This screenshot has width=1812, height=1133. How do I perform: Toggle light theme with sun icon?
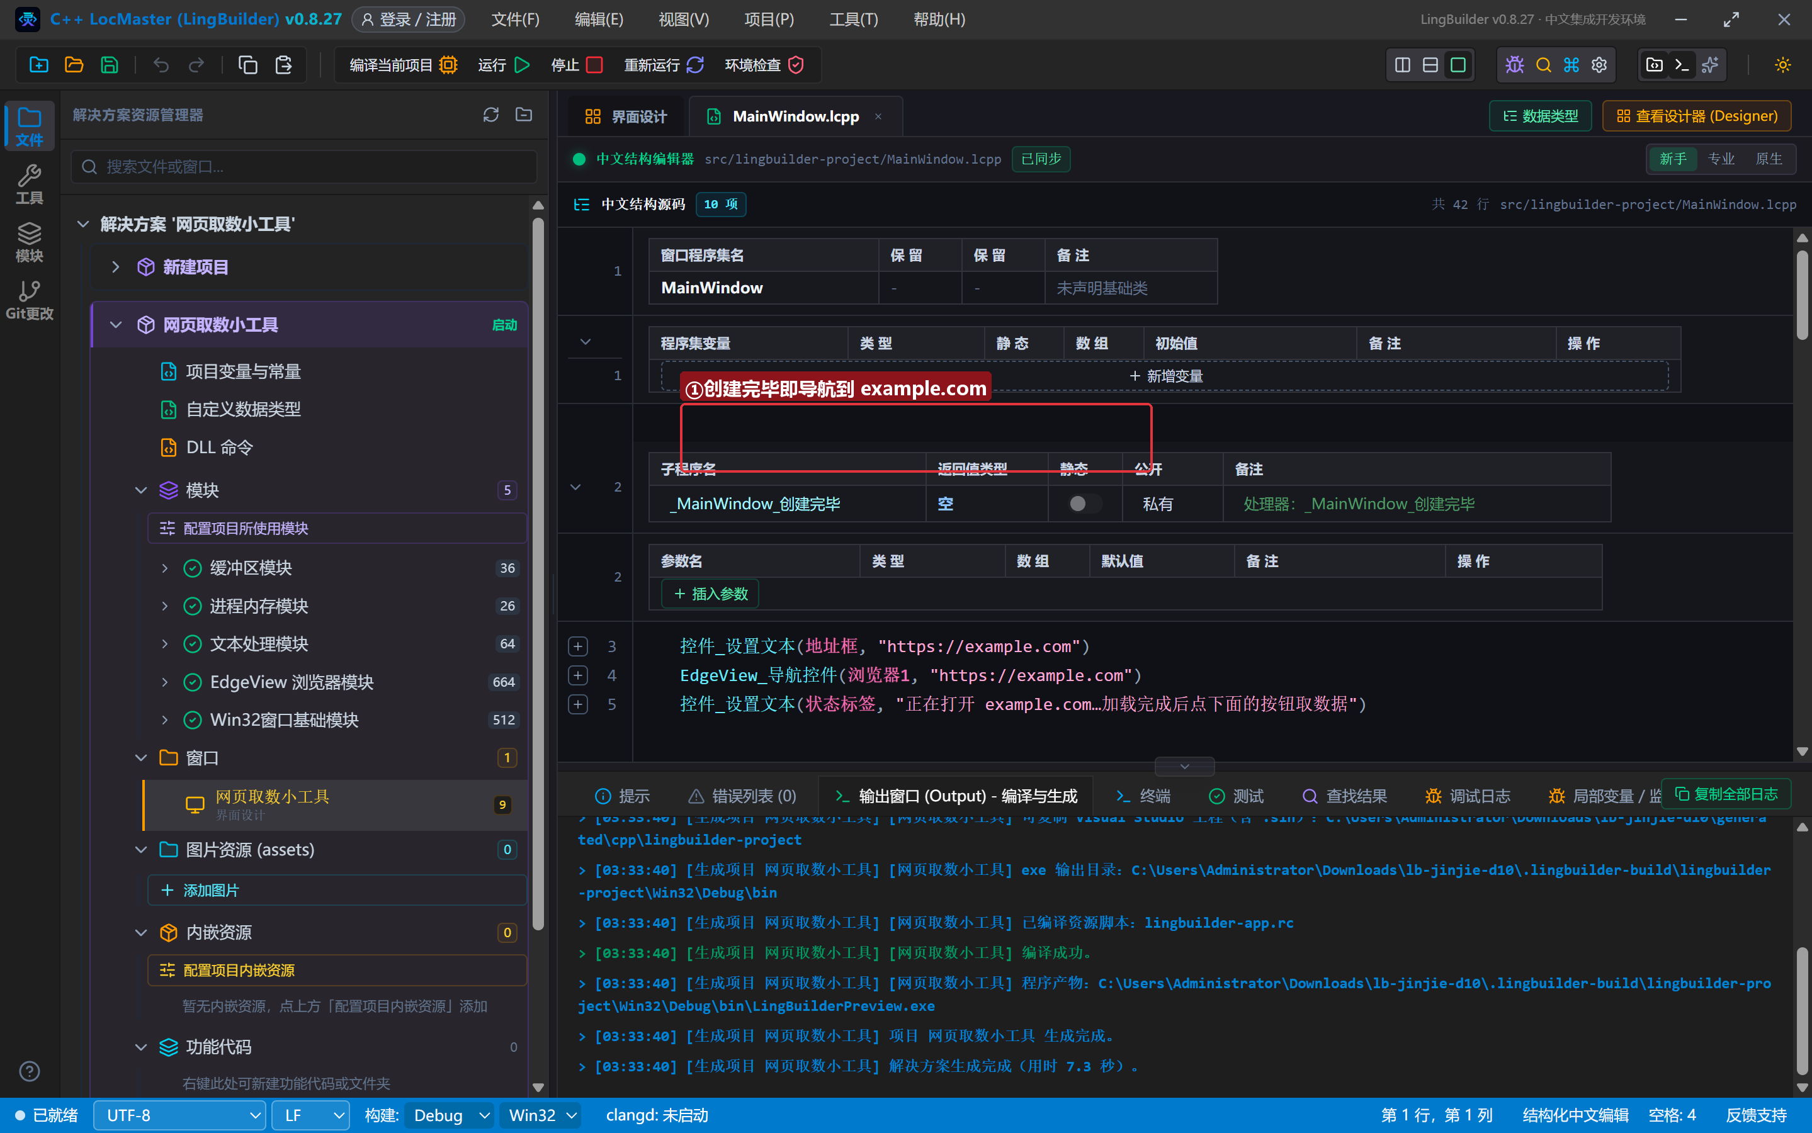[1783, 64]
